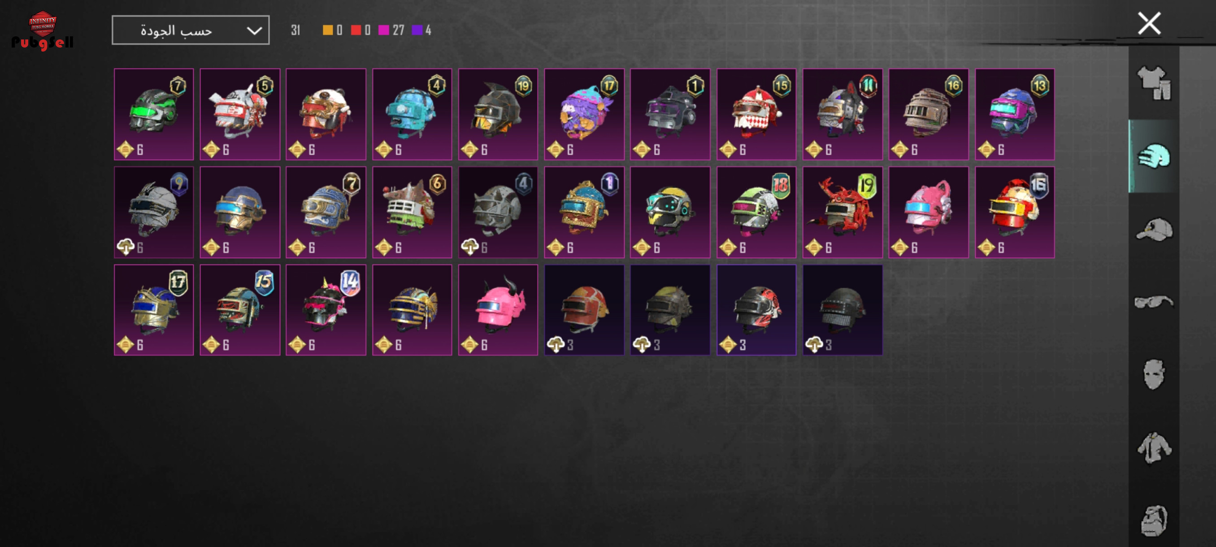Open the face mask category icon
The image size is (1216, 547).
pos(1154,374)
